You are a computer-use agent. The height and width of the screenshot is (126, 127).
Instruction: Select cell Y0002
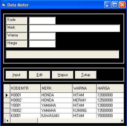click(25, 111)
